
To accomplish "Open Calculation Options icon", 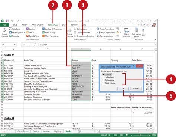I will [137, 30].
